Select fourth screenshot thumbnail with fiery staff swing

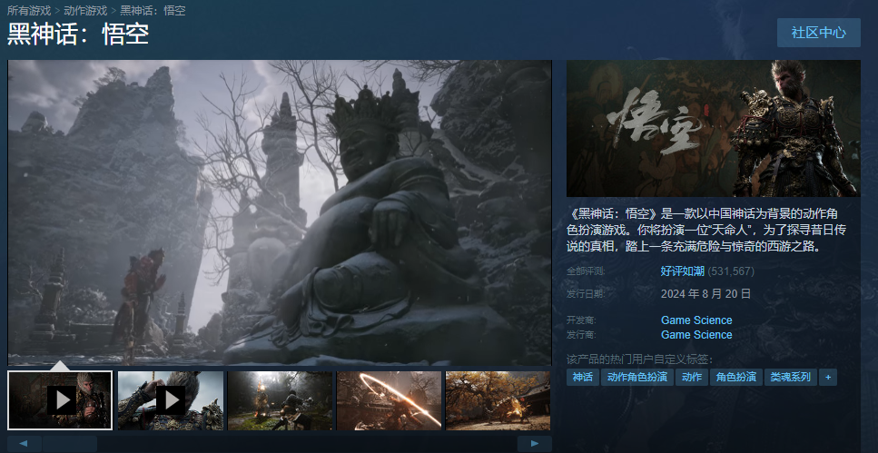tap(389, 400)
